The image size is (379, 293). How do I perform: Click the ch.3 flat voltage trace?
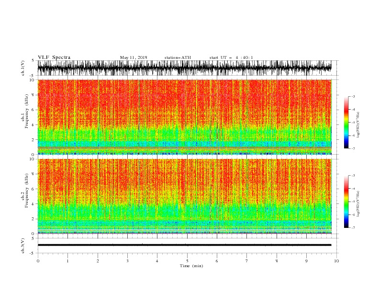pyautogui.click(x=184, y=245)
